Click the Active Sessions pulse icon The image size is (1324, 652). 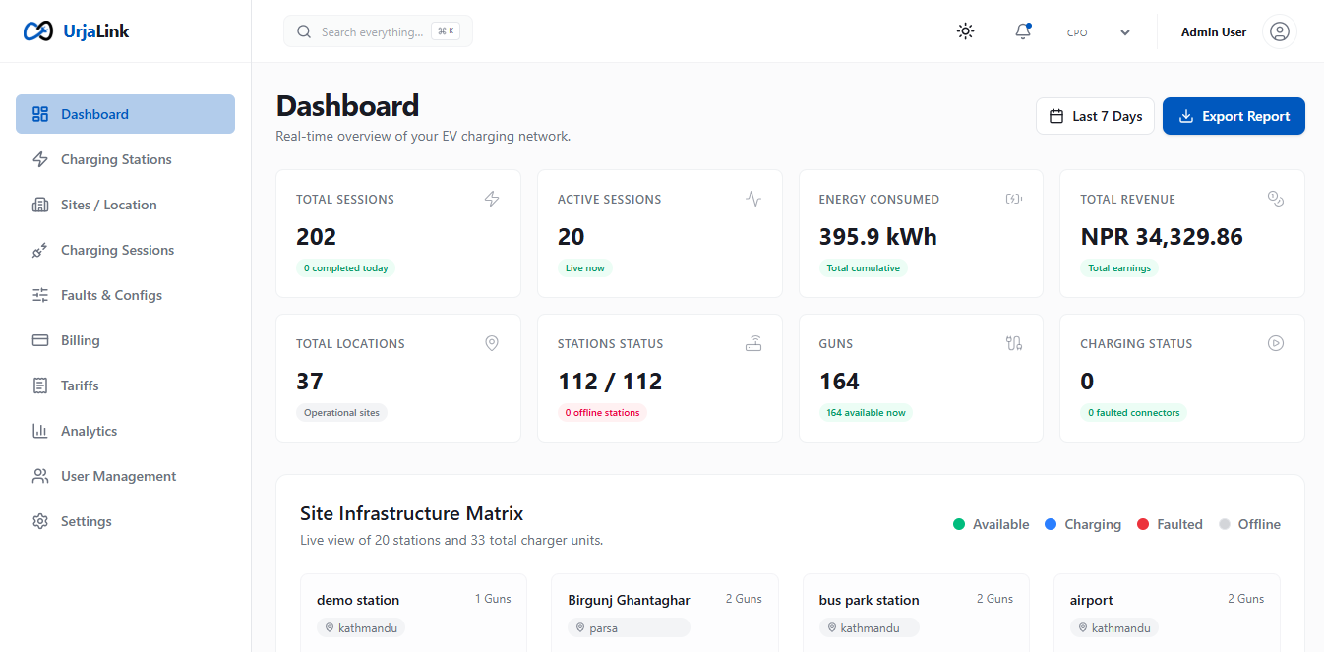pos(753,199)
